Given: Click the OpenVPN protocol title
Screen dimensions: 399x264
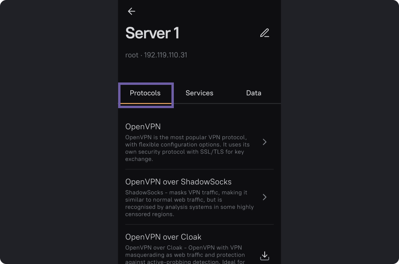Looking at the screenshot, I should click(x=143, y=127).
